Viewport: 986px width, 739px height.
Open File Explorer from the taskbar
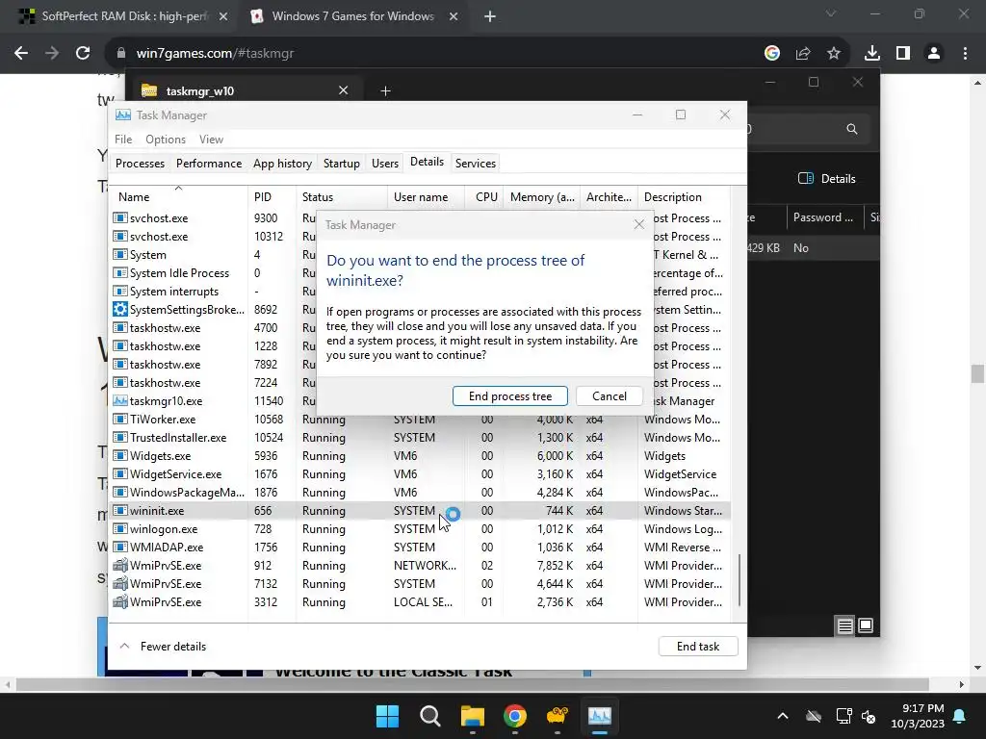[472, 716]
